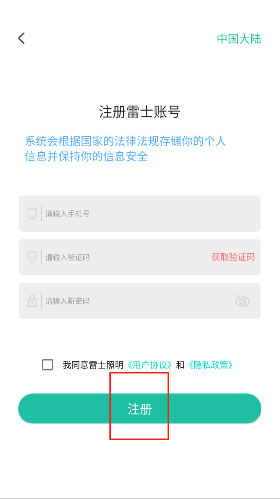
Task: Click the phone icon in the phone number field
Action: (x=32, y=214)
